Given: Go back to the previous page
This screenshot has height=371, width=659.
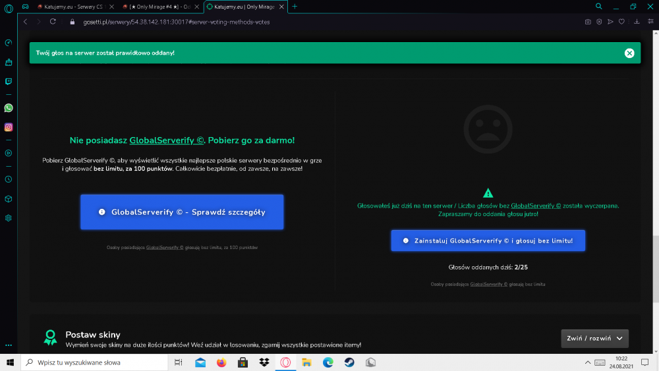Looking at the screenshot, I should (x=25, y=22).
